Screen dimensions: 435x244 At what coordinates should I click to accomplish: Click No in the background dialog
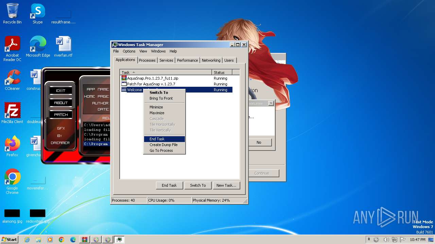coord(260,142)
